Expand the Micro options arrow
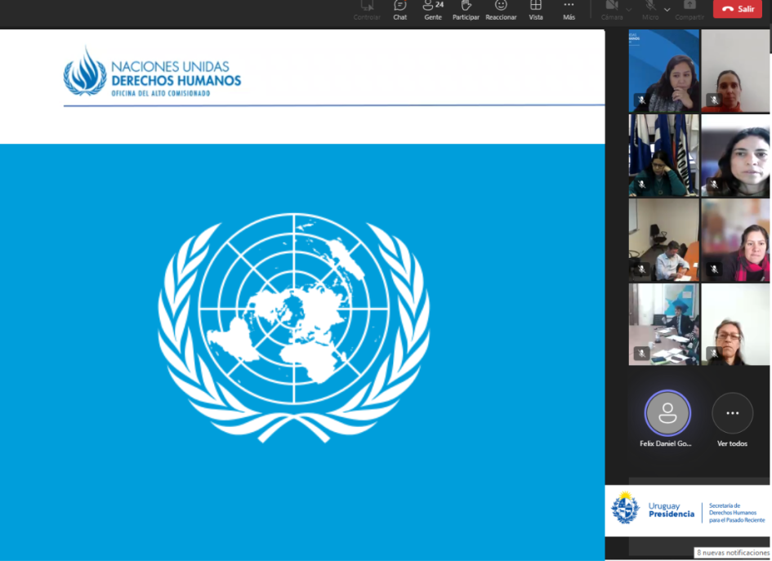Screen dimensions: 772x561 (667, 9)
